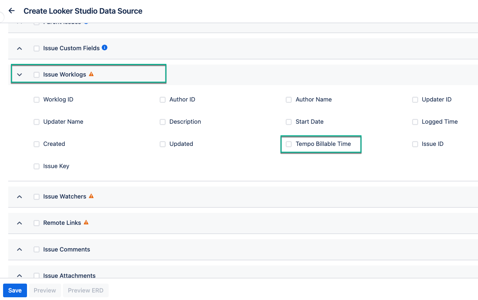Viewport: 478px width, 300px height.
Task: Click warning icon beside Issue Watchers
Action: pyautogui.click(x=91, y=196)
